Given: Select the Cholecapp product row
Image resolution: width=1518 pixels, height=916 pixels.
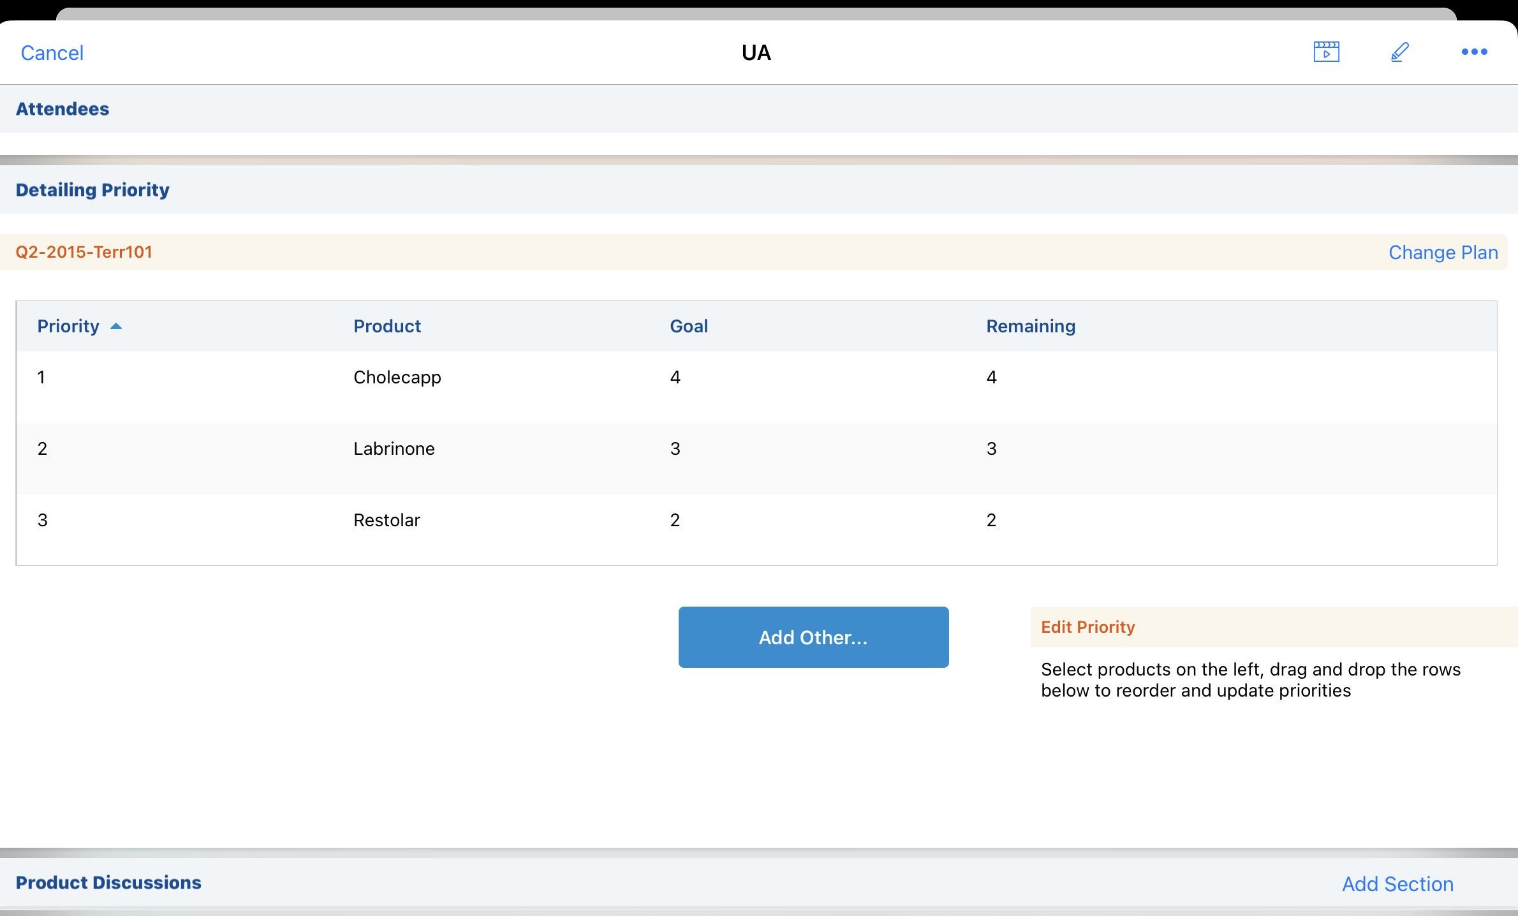Looking at the screenshot, I should [397, 378].
